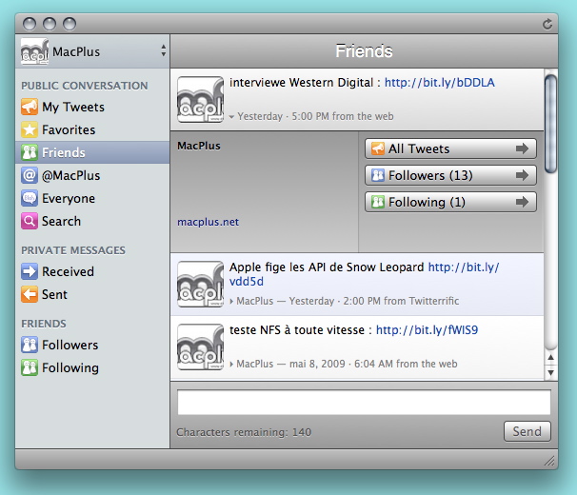Click the people icon on Following (1) button
577x495 pixels.
[x=378, y=202]
